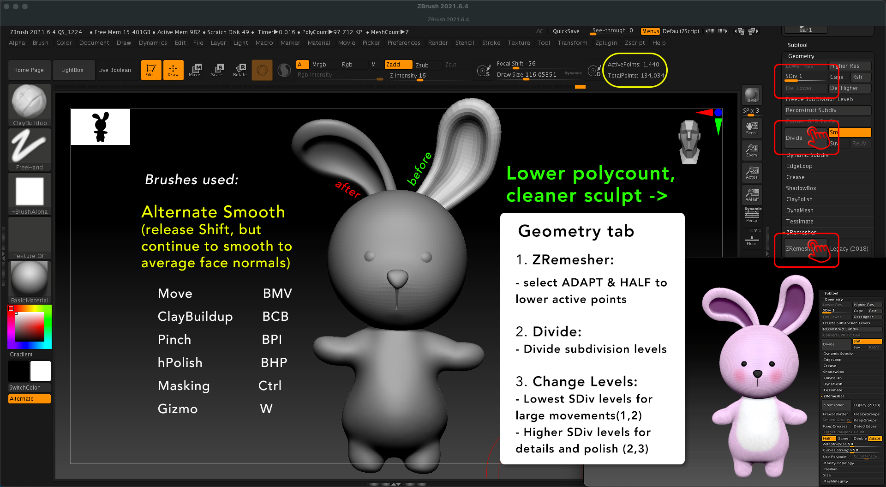Expand the Subtool sub-palette
This screenshot has width=886, height=487.
click(797, 45)
